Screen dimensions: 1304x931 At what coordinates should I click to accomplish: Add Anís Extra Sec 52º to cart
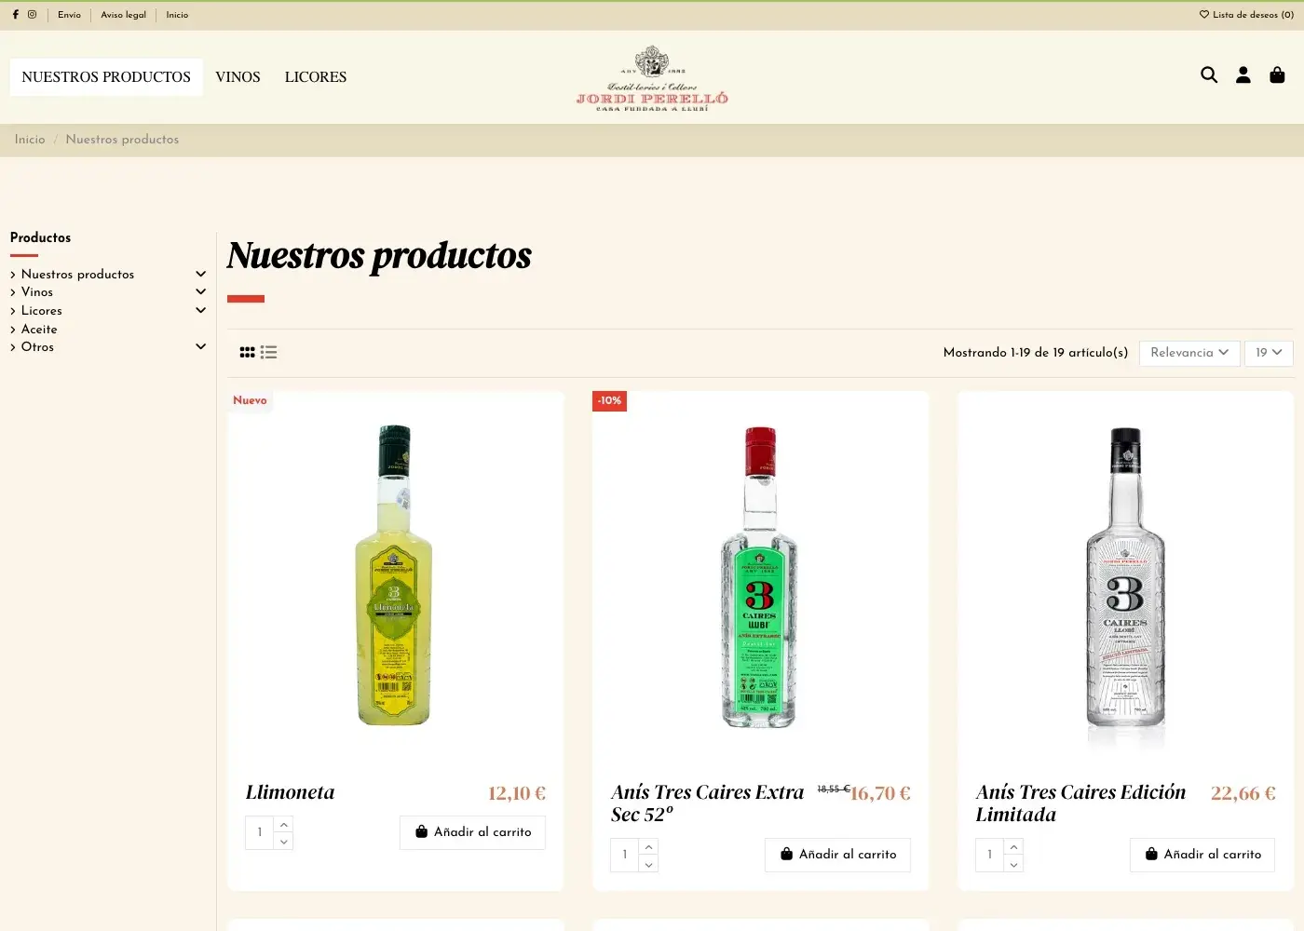coord(838,855)
